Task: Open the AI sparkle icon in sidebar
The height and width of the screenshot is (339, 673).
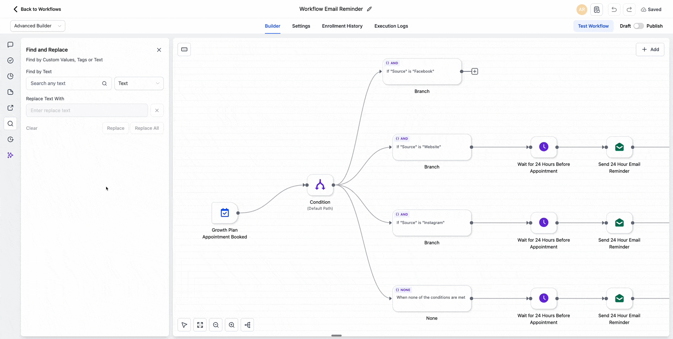Action: click(x=11, y=155)
